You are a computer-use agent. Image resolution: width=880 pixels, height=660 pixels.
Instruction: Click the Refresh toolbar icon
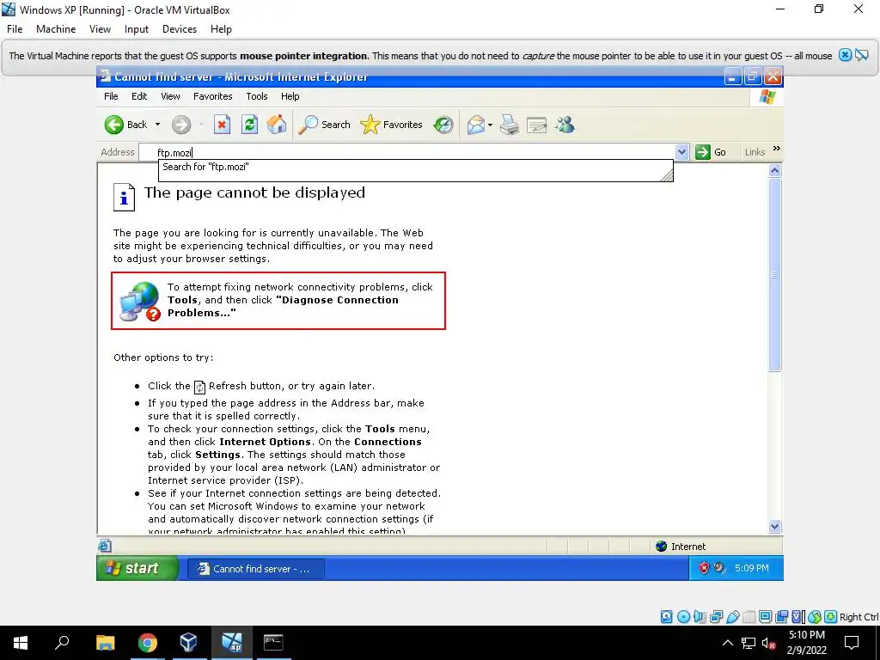[x=249, y=125]
